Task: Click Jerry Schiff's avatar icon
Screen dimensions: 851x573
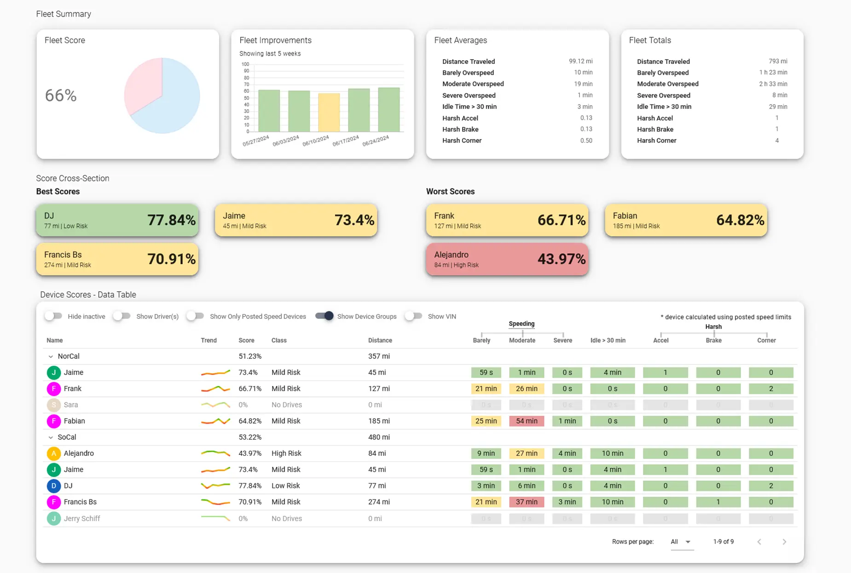Action: pyautogui.click(x=54, y=518)
